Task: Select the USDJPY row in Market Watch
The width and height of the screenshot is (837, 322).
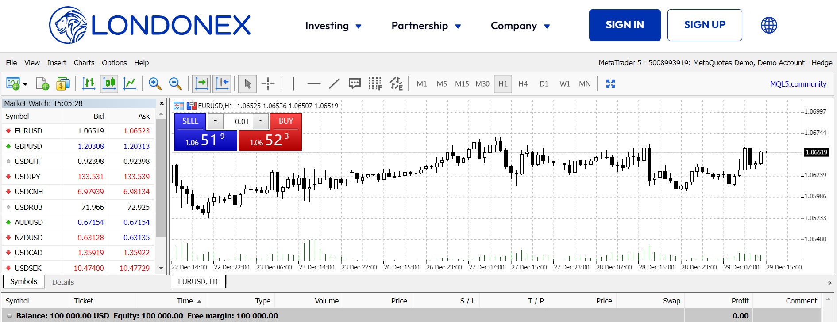Action: click(x=77, y=177)
